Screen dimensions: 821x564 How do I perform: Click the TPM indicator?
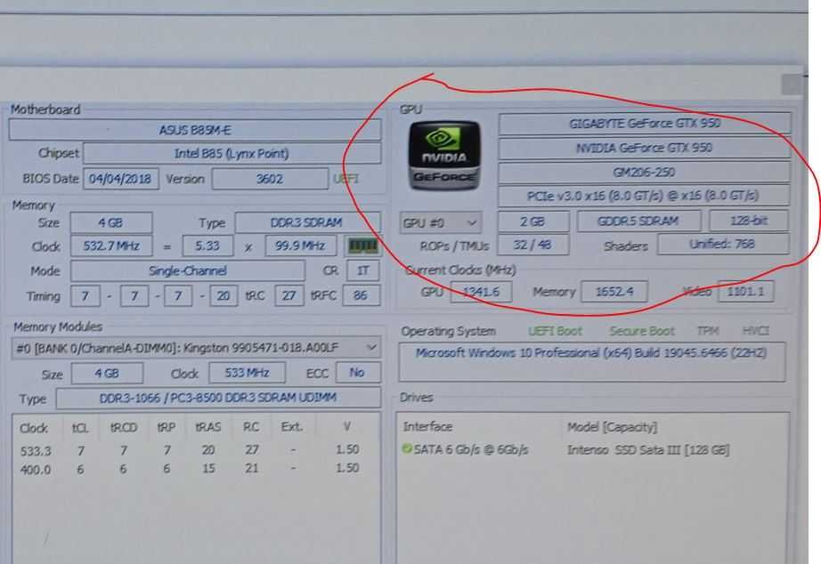tap(708, 331)
